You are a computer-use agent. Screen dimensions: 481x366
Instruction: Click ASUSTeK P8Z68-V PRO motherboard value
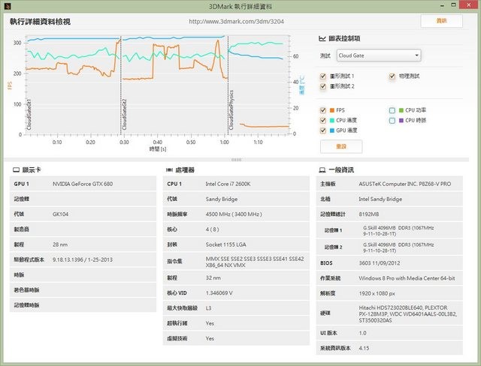point(405,184)
